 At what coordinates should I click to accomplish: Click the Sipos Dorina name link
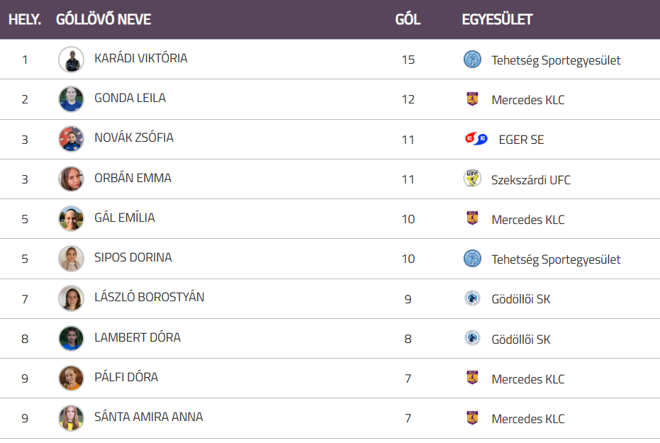(x=133, y=257)
